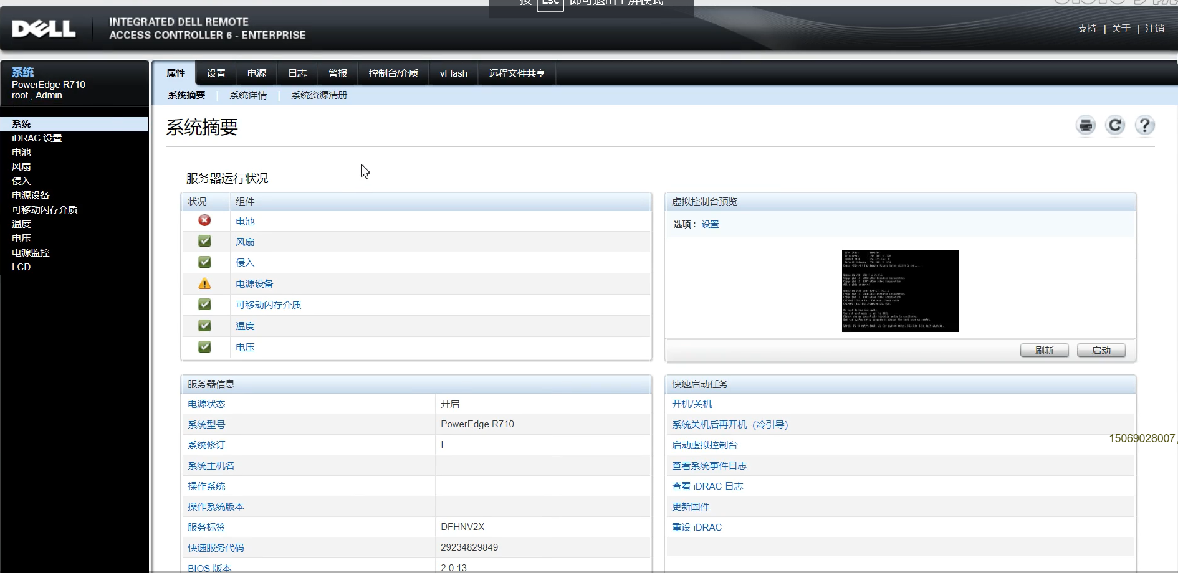
Task: Click the 启动 button
Action: pyautogui.click(x=1101, y=351)
